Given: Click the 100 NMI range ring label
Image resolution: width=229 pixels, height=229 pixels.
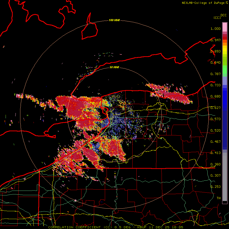Looking at the screenshot, I should point(114,20).
